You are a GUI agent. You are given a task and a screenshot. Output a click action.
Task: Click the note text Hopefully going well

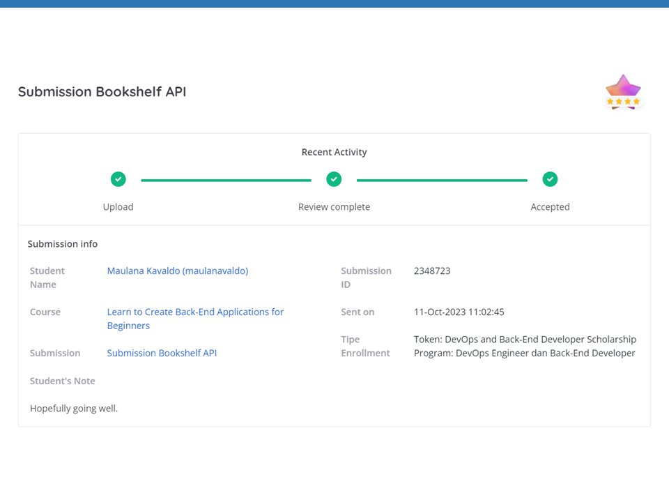pyautogui.click(x=74, y=409)
